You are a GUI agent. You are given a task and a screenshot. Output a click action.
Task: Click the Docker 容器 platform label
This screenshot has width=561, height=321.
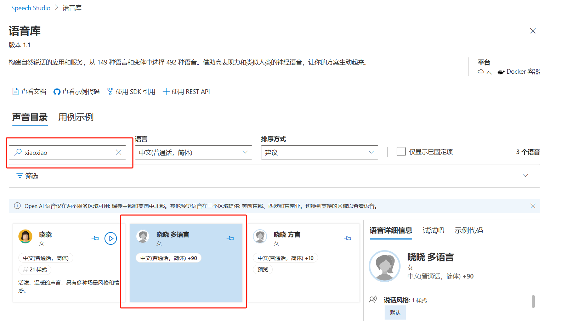[523, 72]
